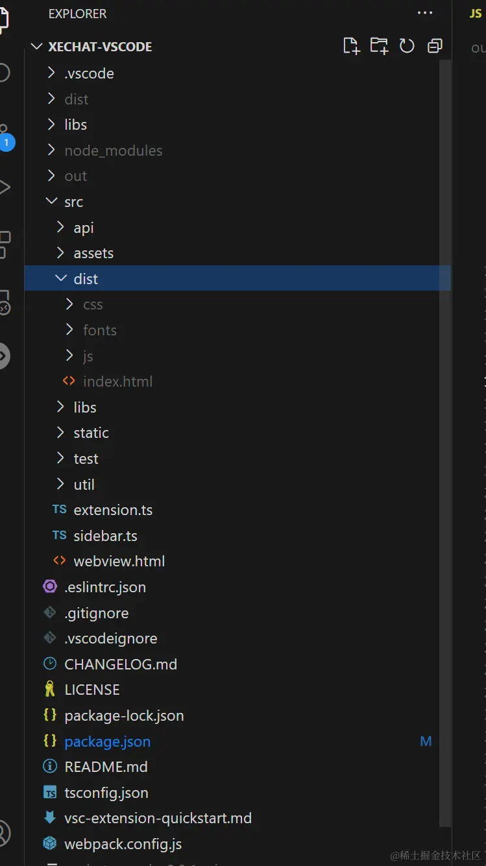Click the HTML icon of index.html
Screen dimensions: 486x866
pyautogui.click(x=69, y=381)
